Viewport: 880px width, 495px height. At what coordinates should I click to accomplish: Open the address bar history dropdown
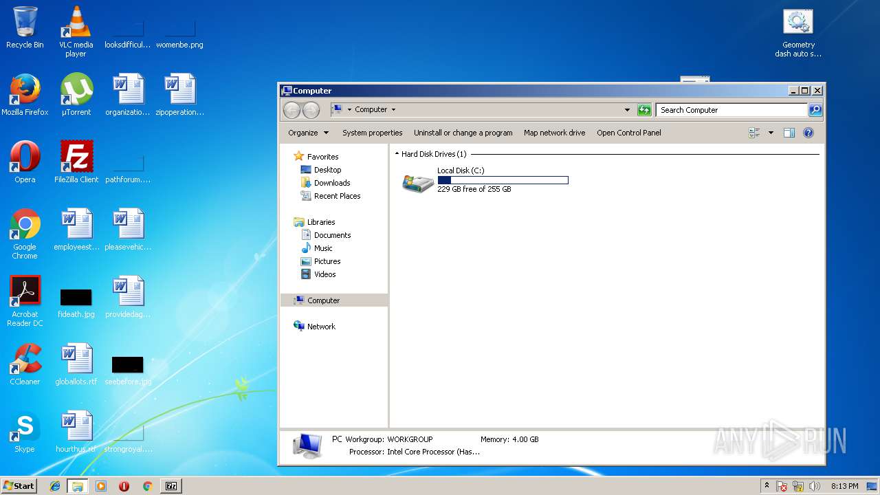click(x=627, y=110)
